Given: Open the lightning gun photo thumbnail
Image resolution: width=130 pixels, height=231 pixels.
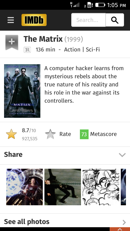Looking at the screenshot, I should [24, 187].
